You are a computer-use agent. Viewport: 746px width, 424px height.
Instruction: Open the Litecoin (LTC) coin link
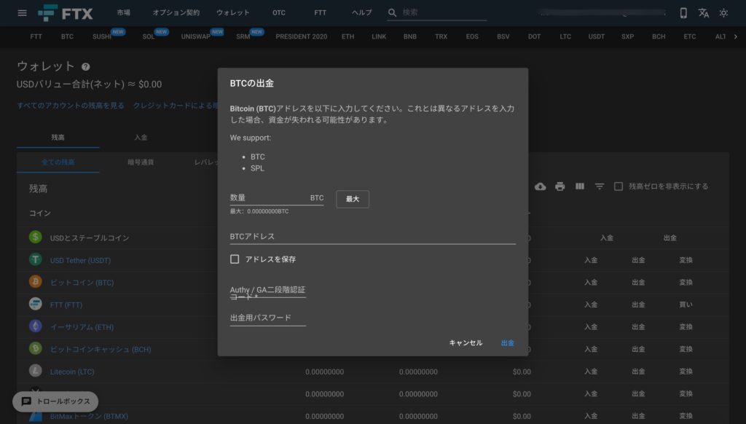(x=72, y=372)
